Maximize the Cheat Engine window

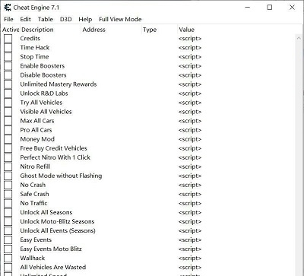pyautogui.click(x=270, y=8)
